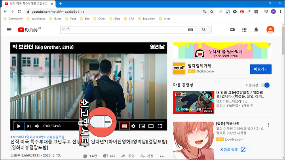The width and height of the screenshot is (285, 160).
Task: Open media control toolbar icon
Action: tap(266, 11)
